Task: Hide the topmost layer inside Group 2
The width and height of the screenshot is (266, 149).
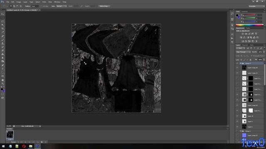Action: pos(237,68)
